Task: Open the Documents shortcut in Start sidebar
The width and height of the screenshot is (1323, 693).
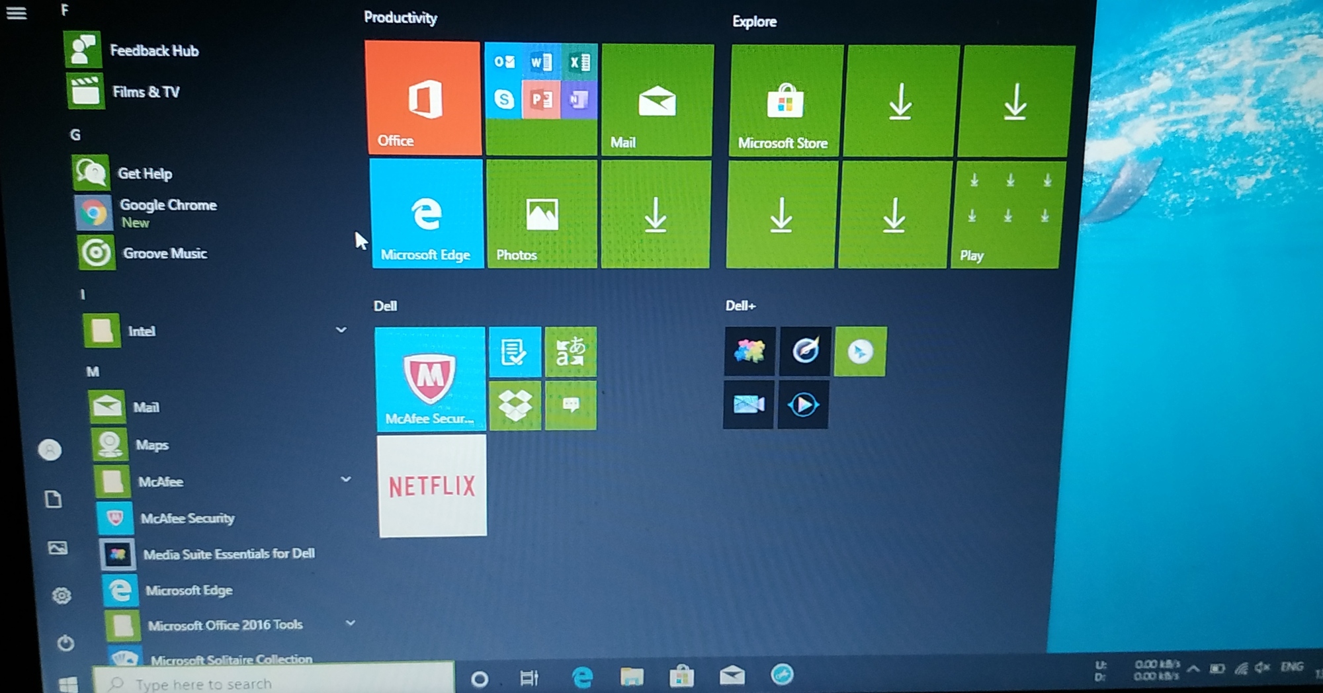Action: pyautogui.click(x=54, y=499)
